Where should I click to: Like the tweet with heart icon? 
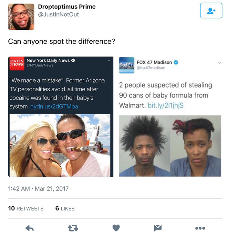(x=116, y=228)
